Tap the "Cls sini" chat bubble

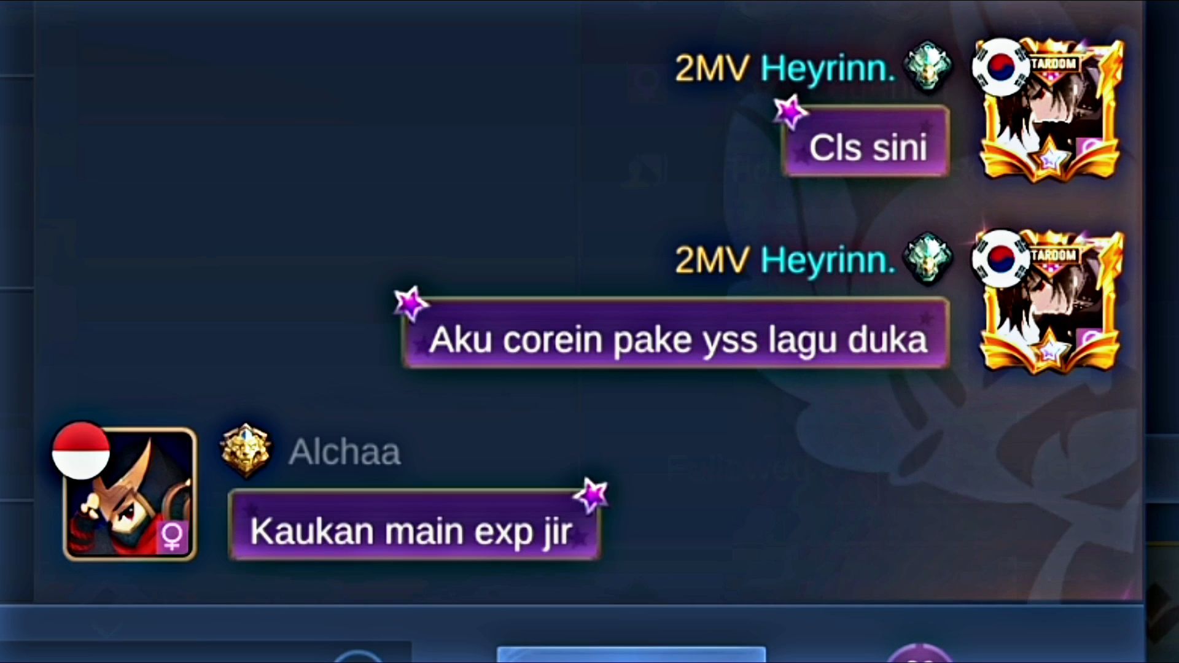[x=866, y=141]
